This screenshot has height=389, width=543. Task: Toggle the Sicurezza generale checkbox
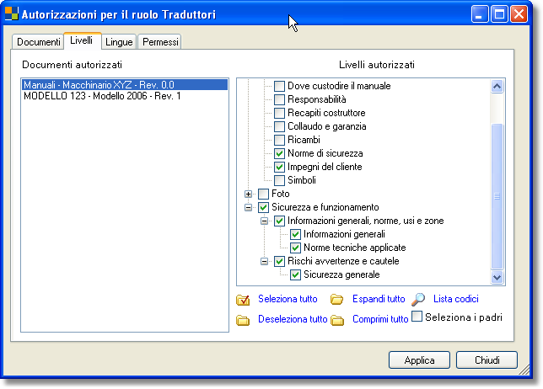(x=296, y=274)
